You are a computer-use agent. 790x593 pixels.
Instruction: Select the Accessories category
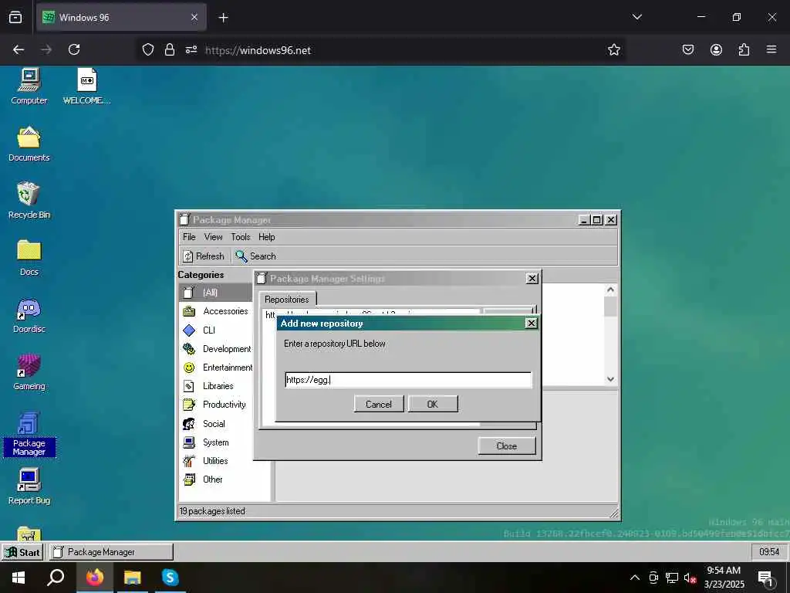click(x=216, y=311)
